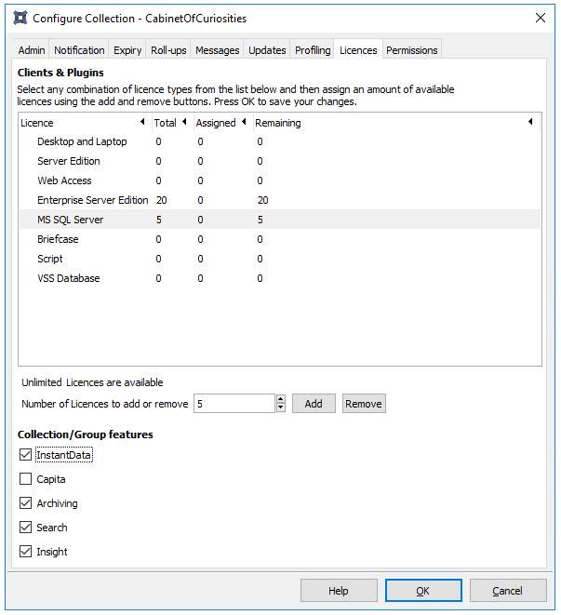Select the Script licence row
Viewport: 561px width, 615px height.
click(x=280, y=259)
